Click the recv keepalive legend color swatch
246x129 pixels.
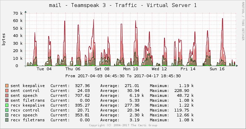7,105
